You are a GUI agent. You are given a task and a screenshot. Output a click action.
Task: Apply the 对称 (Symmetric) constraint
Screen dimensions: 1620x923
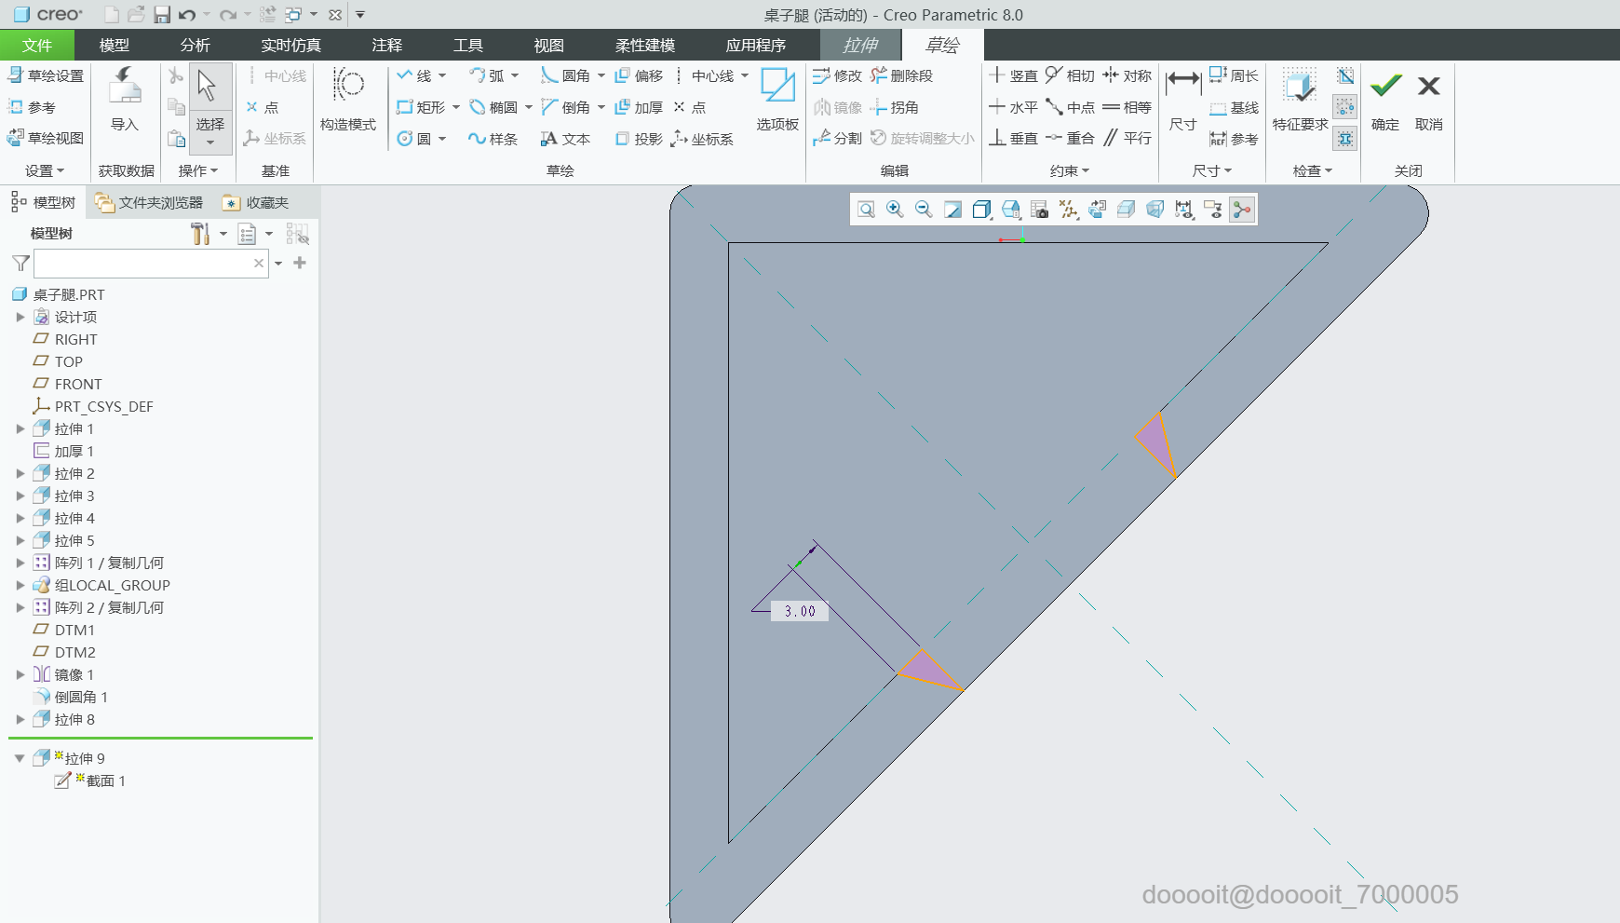point(1127,75)
